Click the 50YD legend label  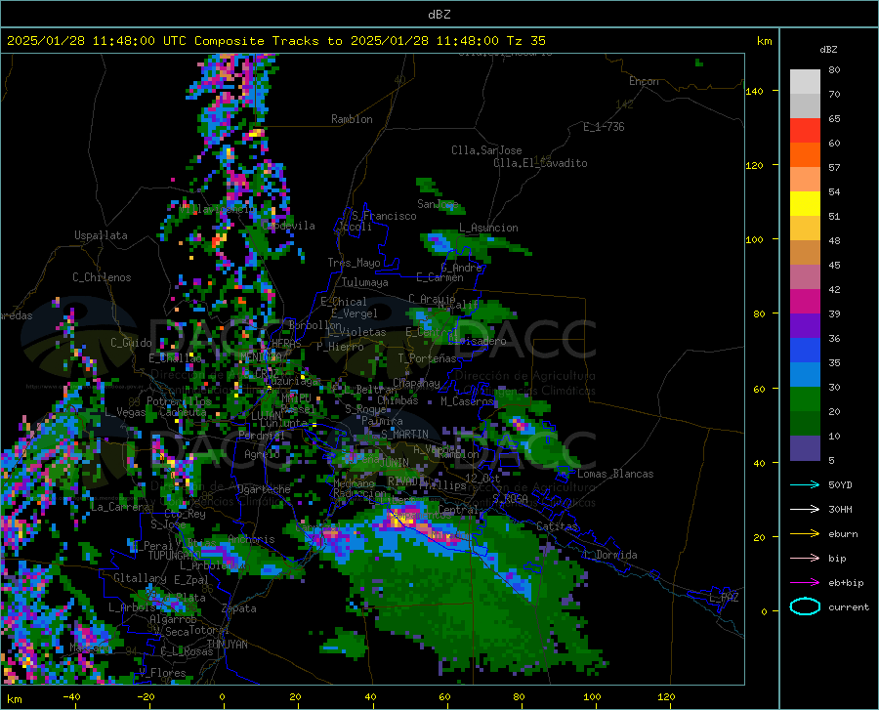(840, 484)
